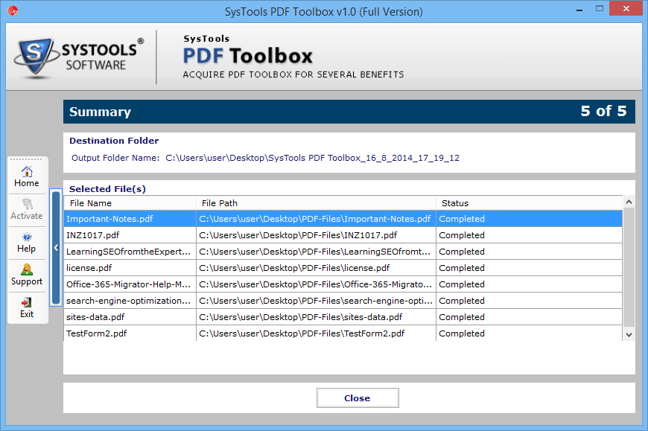The height and width of the screenshot is (431, 648).
Task: Open Support from the sidebar
Action: [27, 275]
